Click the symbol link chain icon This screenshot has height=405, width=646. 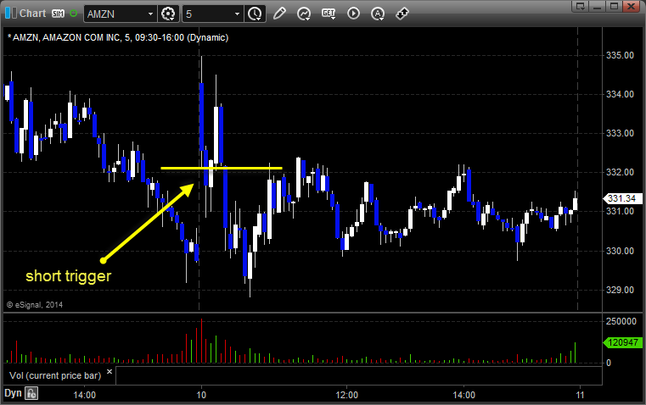[402, 14]
